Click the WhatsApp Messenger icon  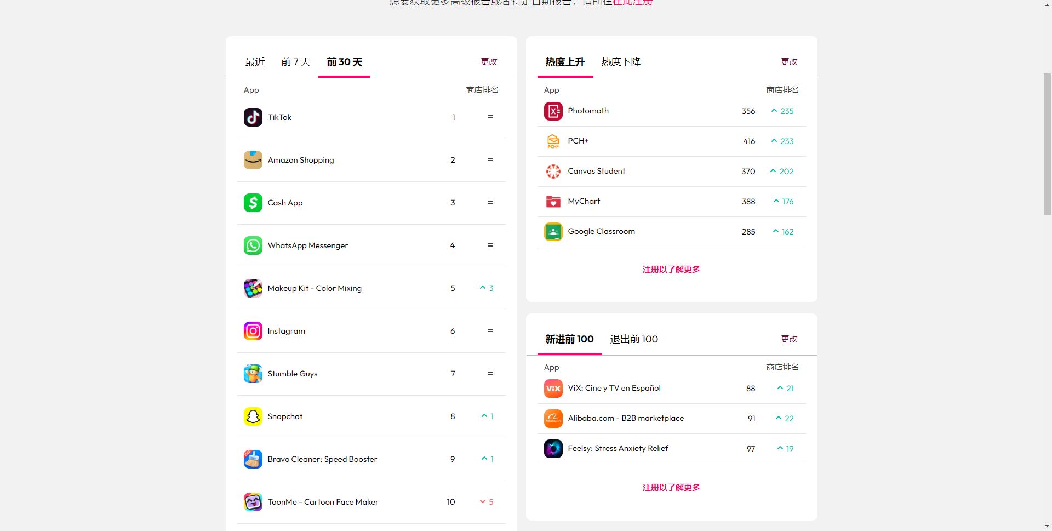coord(253,245)
